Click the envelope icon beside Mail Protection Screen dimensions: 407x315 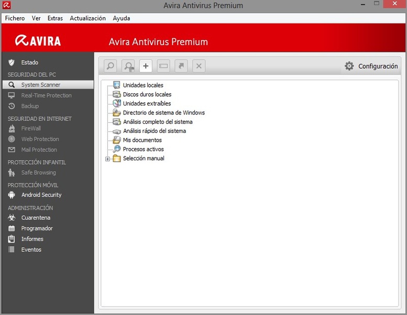point(12,150)
